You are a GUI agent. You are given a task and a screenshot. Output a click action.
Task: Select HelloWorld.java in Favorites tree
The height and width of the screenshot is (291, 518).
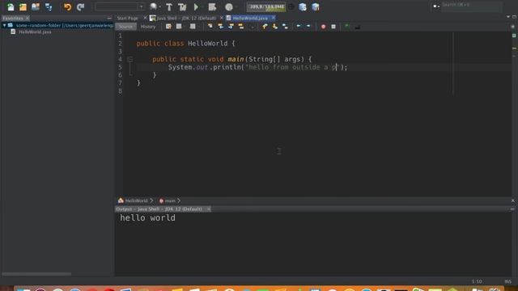tap(35, 32)
